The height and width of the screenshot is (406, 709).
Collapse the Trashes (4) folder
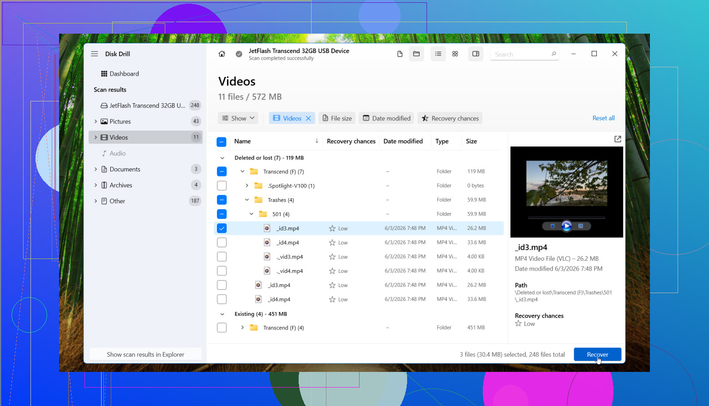click(x=247, y=200)
